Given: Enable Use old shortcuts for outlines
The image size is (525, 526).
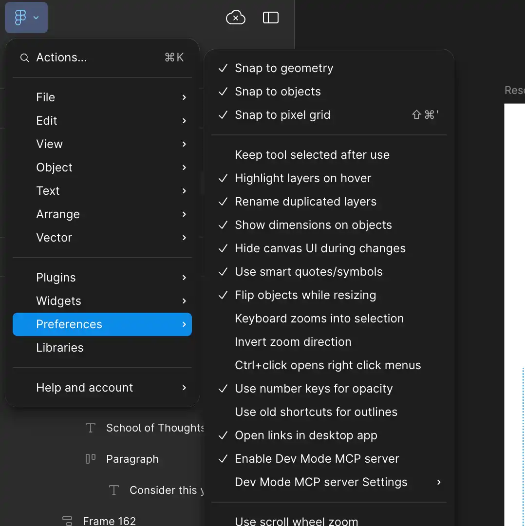Looking at the screenshot, I should [329, 412].
